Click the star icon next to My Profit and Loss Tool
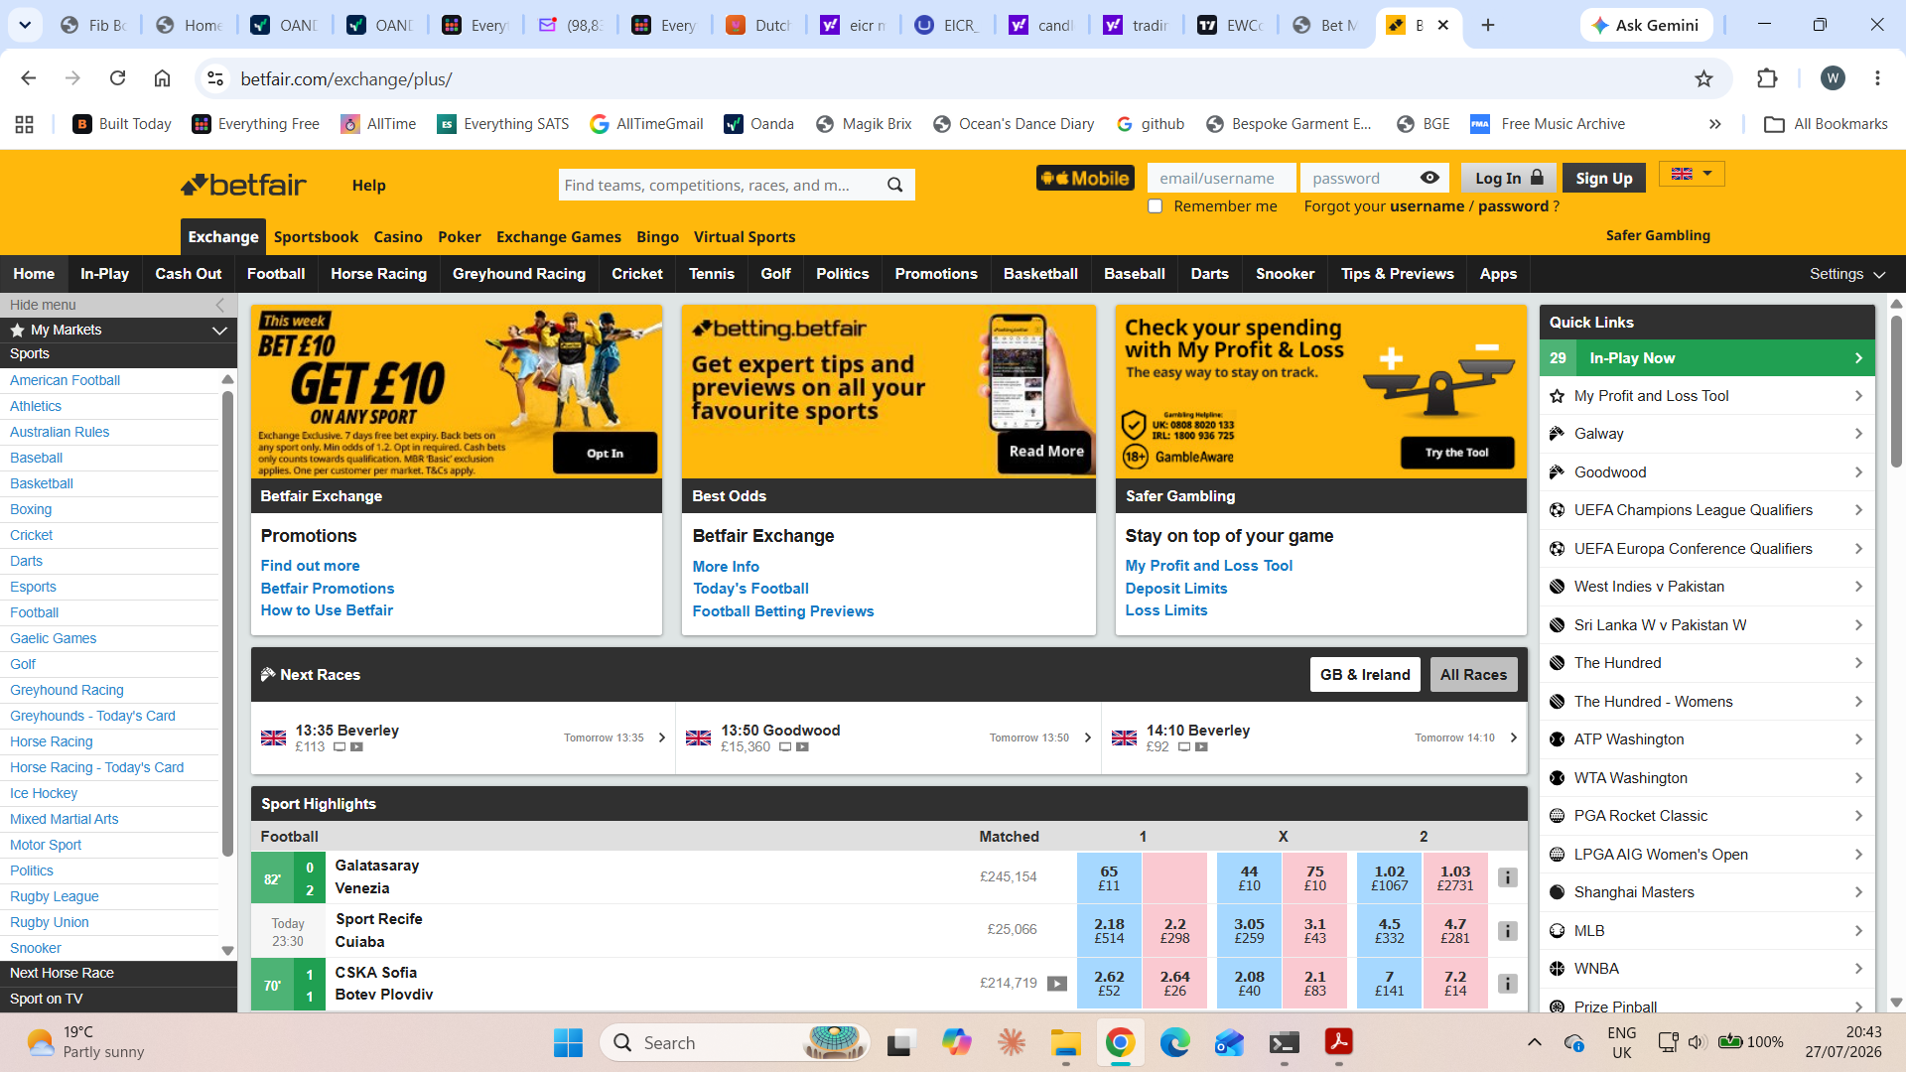This screenshot has width=1906, height=1072. click(1557, 396)
